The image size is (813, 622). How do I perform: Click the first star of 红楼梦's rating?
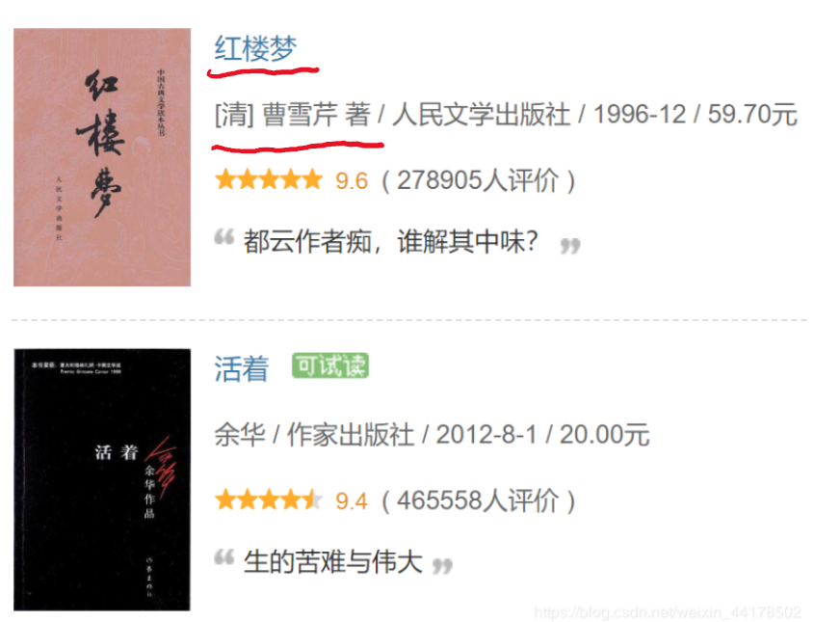point(225,180)
